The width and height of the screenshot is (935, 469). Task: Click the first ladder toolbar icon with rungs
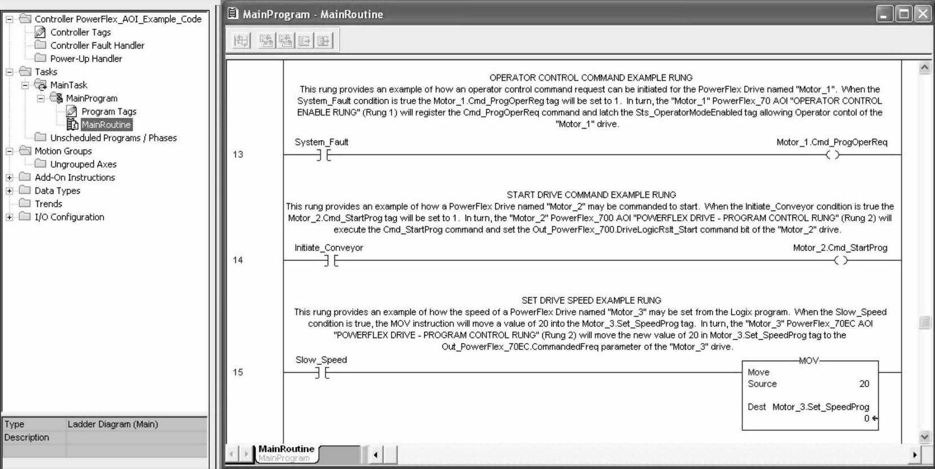(241, 41)
